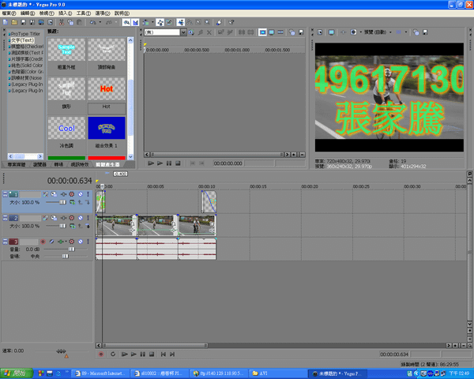Toggle mute on video track 2

pos(81,218)
